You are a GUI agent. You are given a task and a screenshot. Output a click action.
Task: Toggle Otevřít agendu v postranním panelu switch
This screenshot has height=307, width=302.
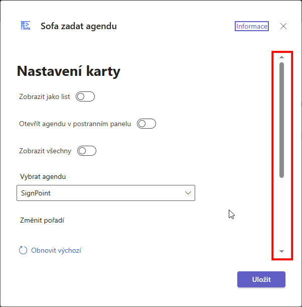[146, 124]
